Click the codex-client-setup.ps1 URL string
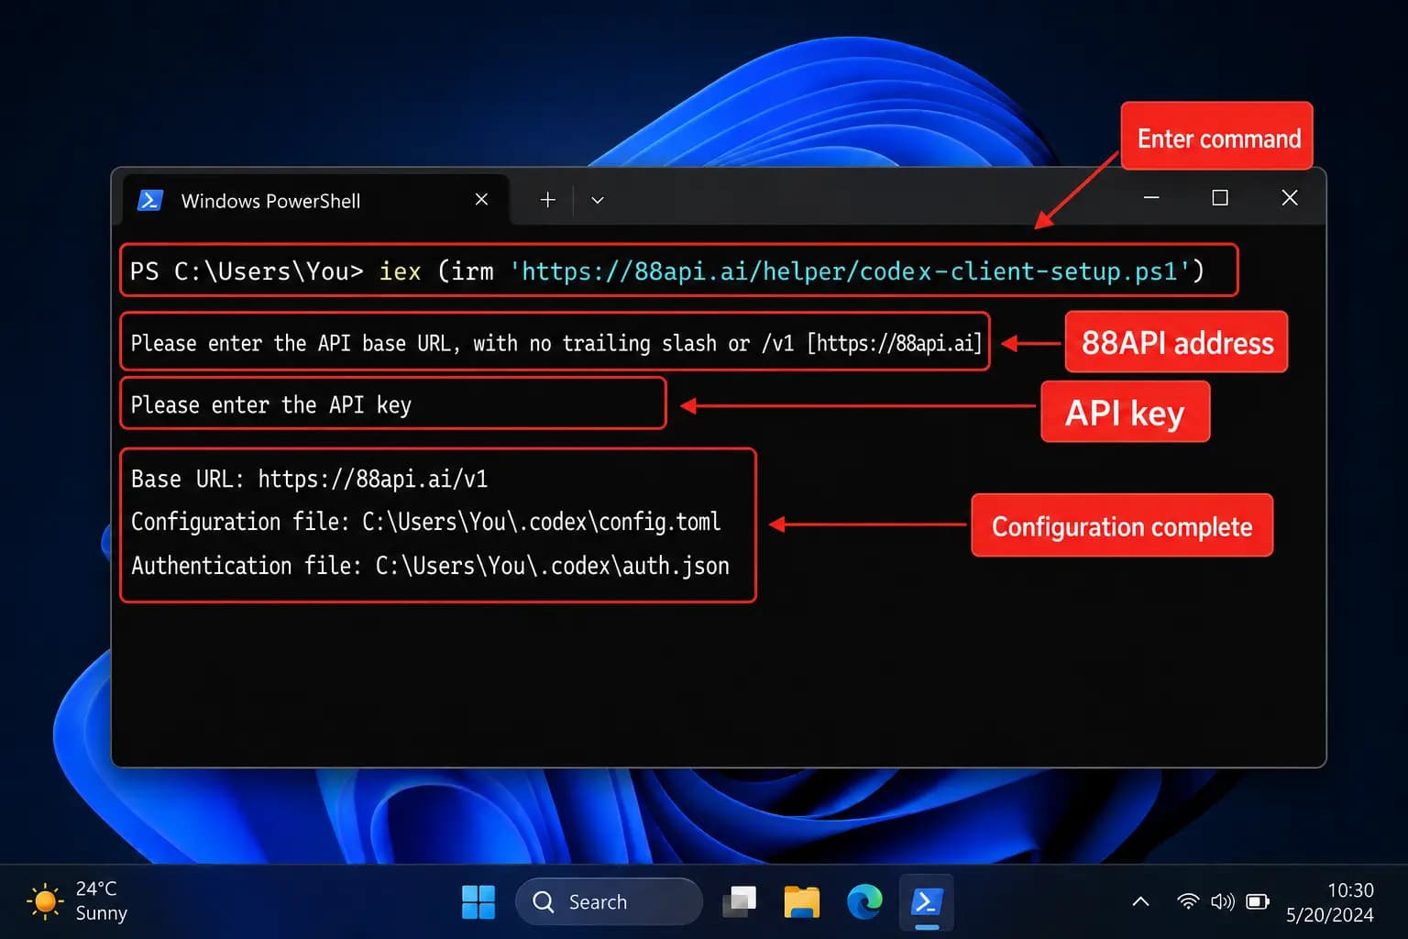This screenshot has height=939, width=1408. 850,271
